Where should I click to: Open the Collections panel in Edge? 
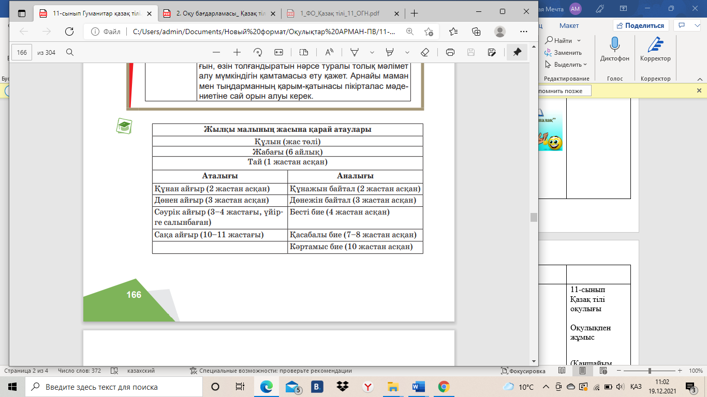point(476,32)
